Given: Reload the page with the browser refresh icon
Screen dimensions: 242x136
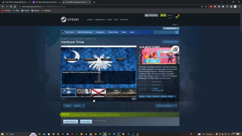Looking at the screenshot, I should click(x=11, y=7).
